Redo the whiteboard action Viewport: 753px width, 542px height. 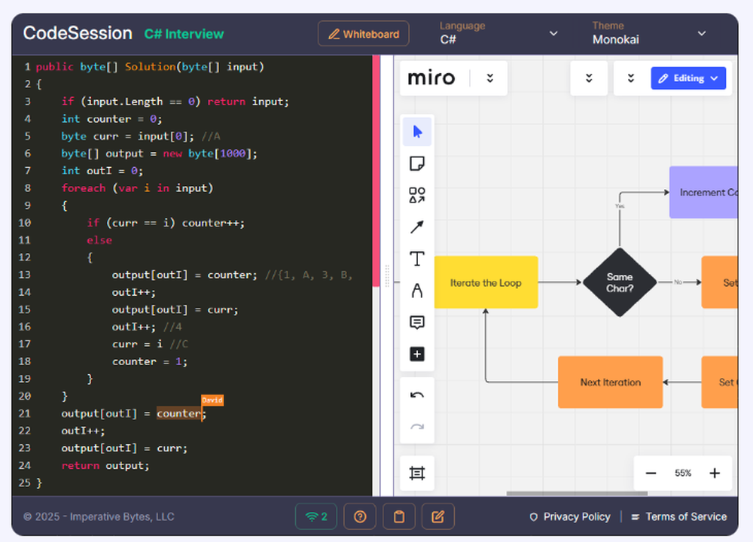417,427
